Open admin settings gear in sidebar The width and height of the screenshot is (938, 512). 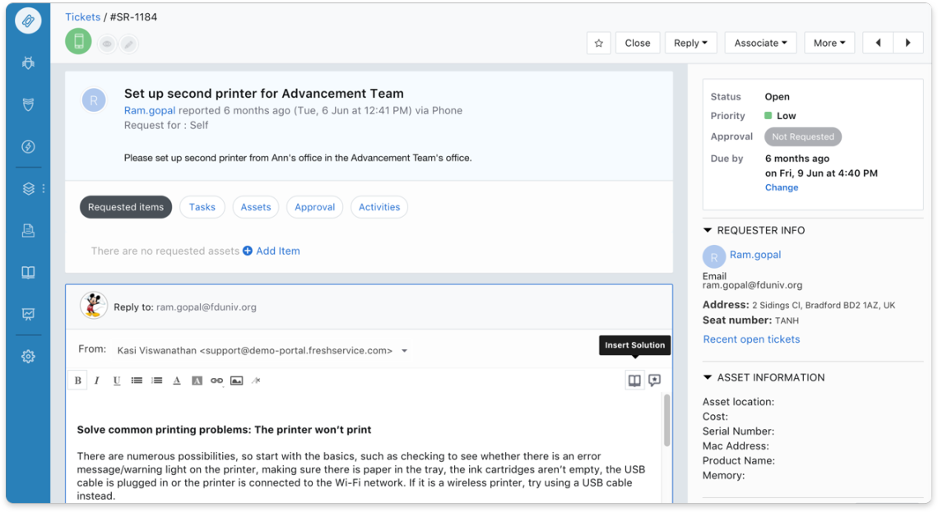coord(28,356)
